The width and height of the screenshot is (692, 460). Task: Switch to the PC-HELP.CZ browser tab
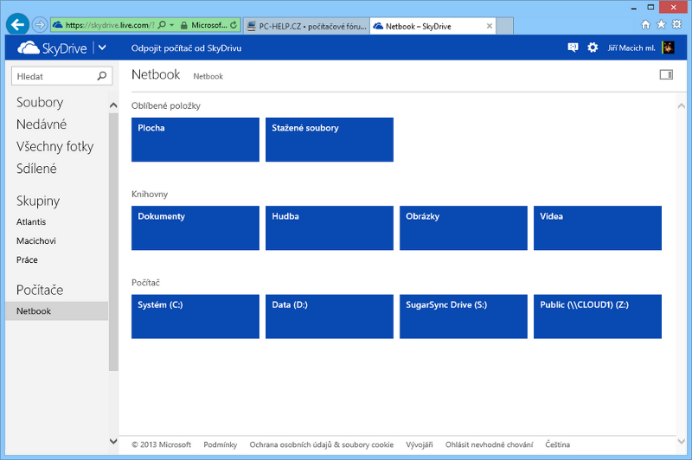pyautogui.click(x=303, y=26)
